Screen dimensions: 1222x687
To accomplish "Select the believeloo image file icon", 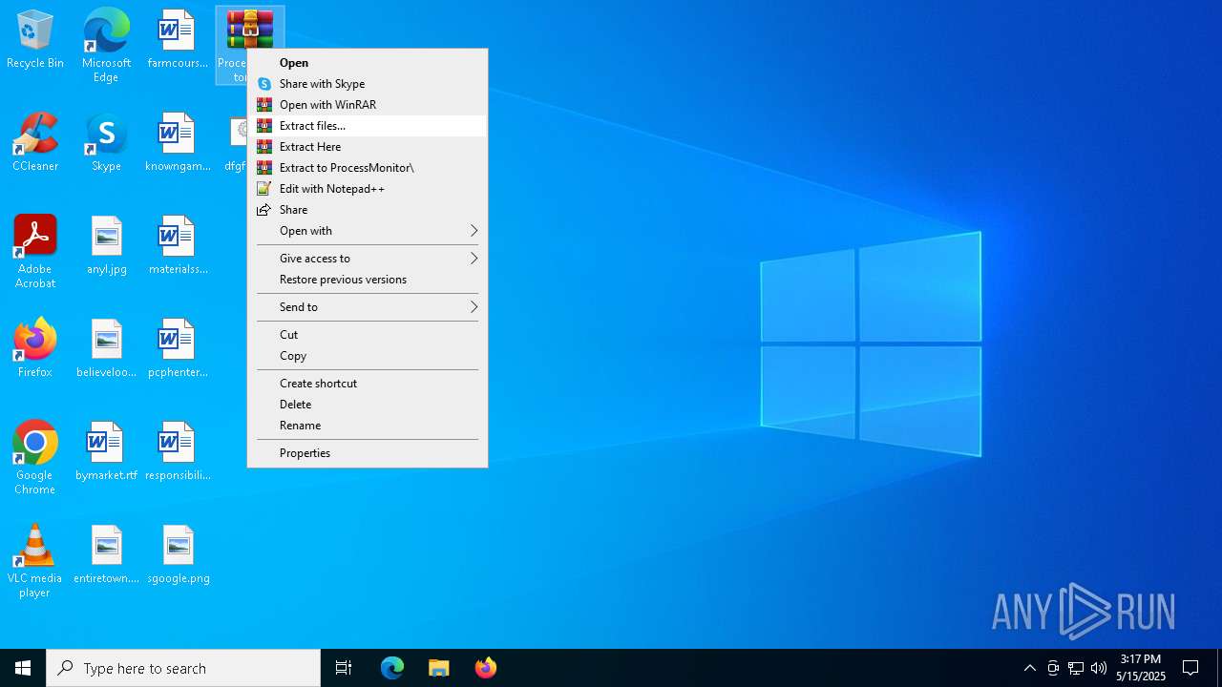I will coord(106,349).
